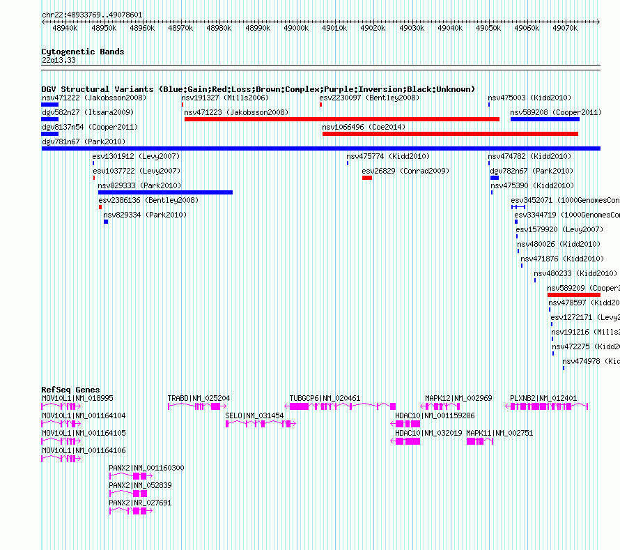Click esv1301912 (Levy2007) label
This screenshot has width=620, height=550.
tap(136, 156)
